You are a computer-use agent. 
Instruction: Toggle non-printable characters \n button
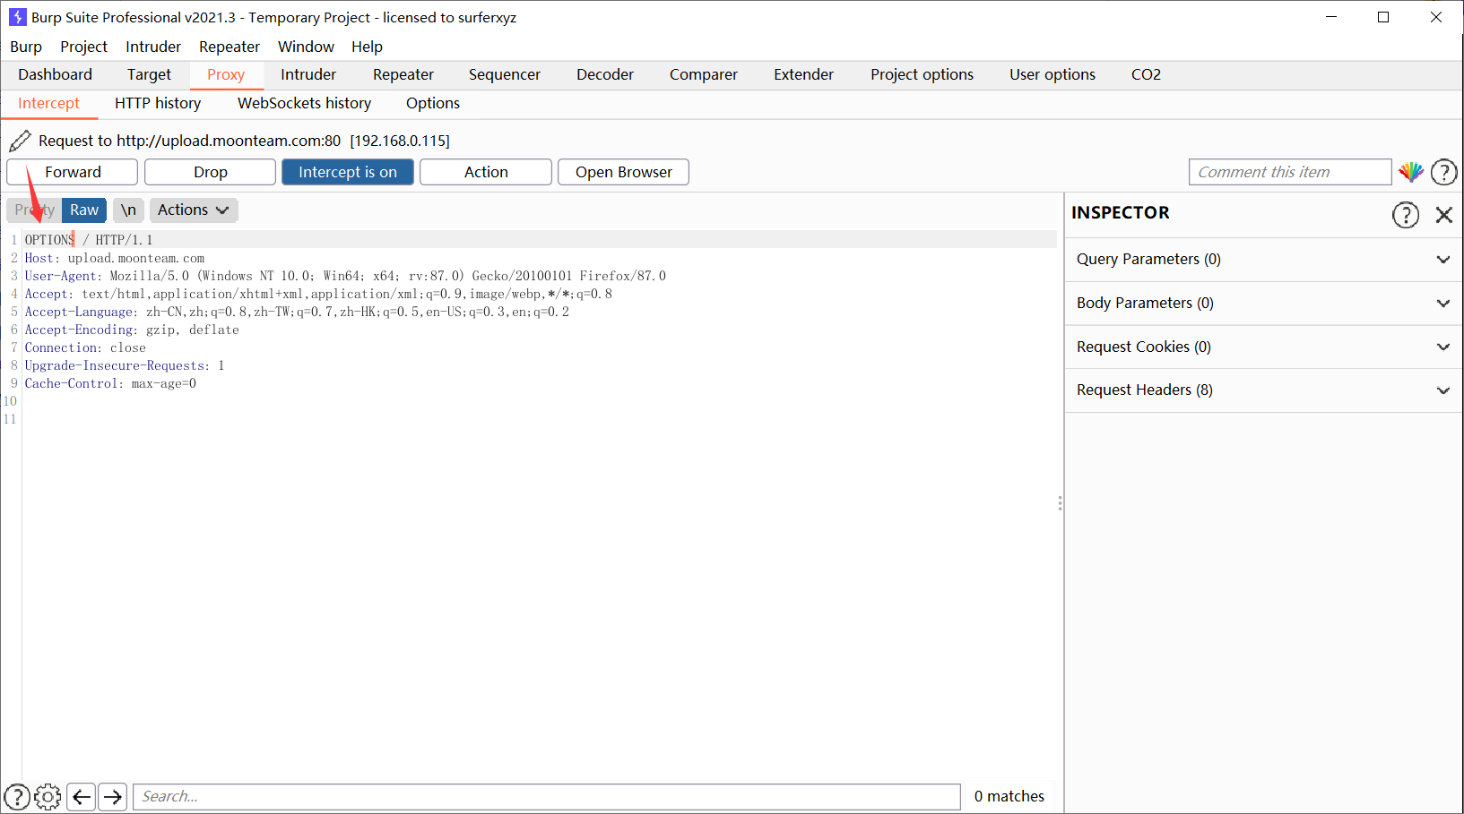click(x=128, y=210)
